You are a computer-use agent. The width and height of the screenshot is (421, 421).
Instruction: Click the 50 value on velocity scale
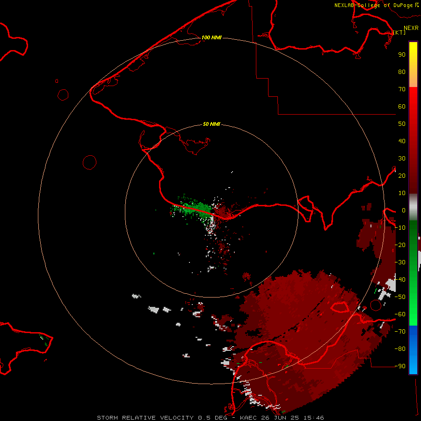click(x=402, y=124)
